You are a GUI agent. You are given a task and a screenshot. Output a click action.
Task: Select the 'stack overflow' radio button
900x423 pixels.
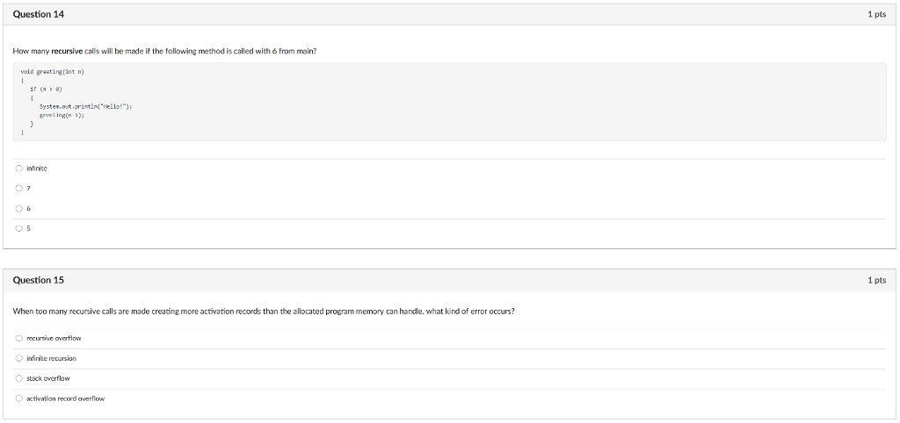tap(18, 378)
